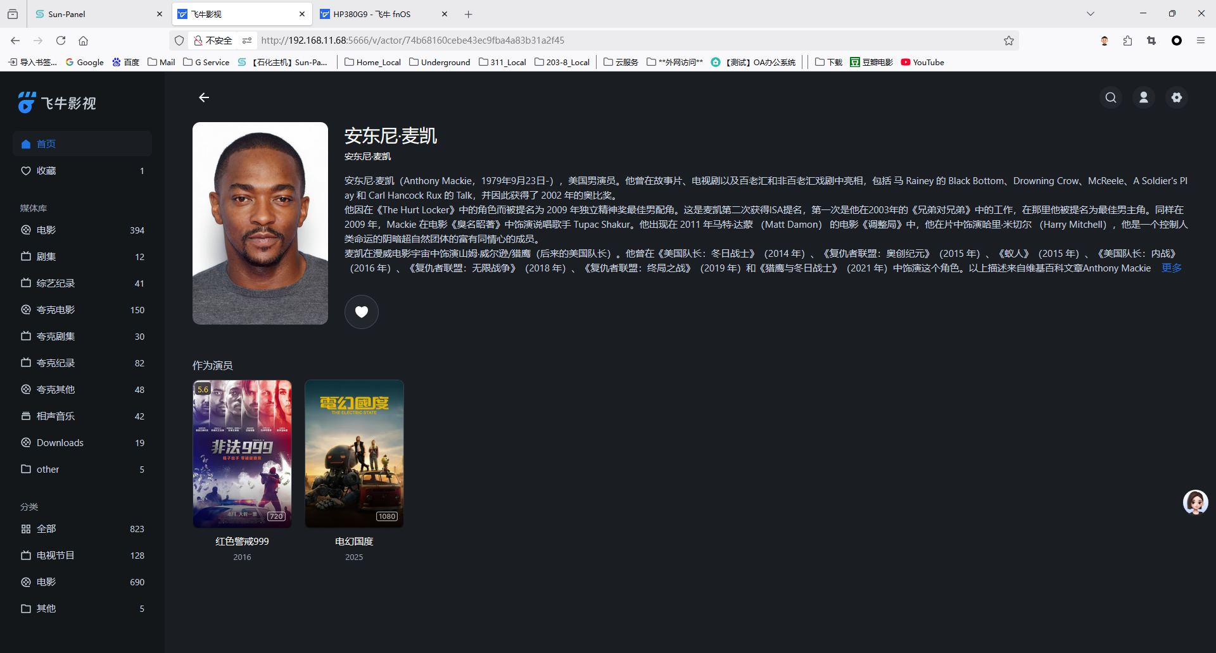Open the Google bookmark
Image resolution: width=1216 pixels, height=653 pixels.
[85, 62]
